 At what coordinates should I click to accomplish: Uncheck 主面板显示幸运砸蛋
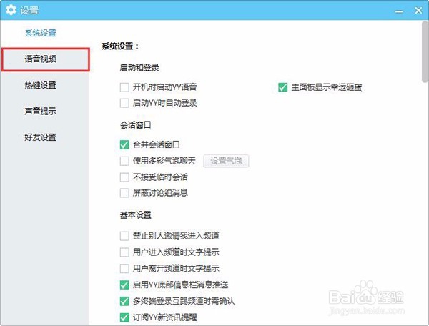[x=283, y=87]
